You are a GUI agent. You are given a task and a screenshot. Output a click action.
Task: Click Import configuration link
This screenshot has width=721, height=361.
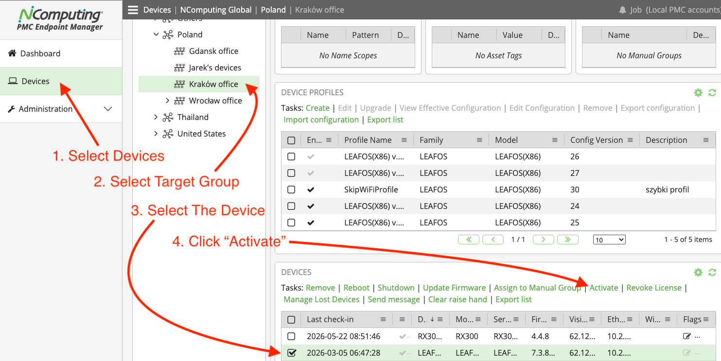[321, 120]
